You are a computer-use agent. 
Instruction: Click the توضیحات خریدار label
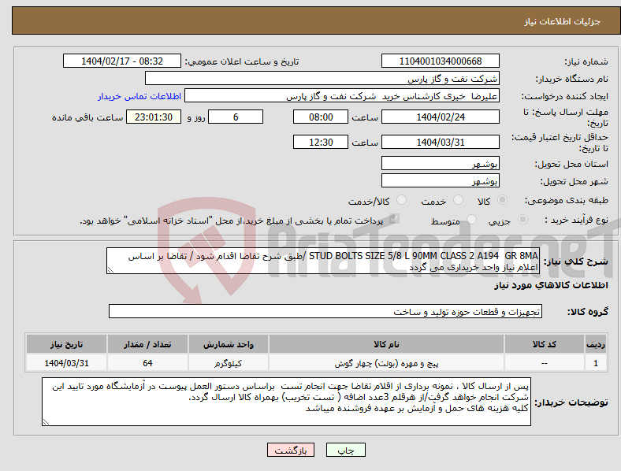coord(571,402)
